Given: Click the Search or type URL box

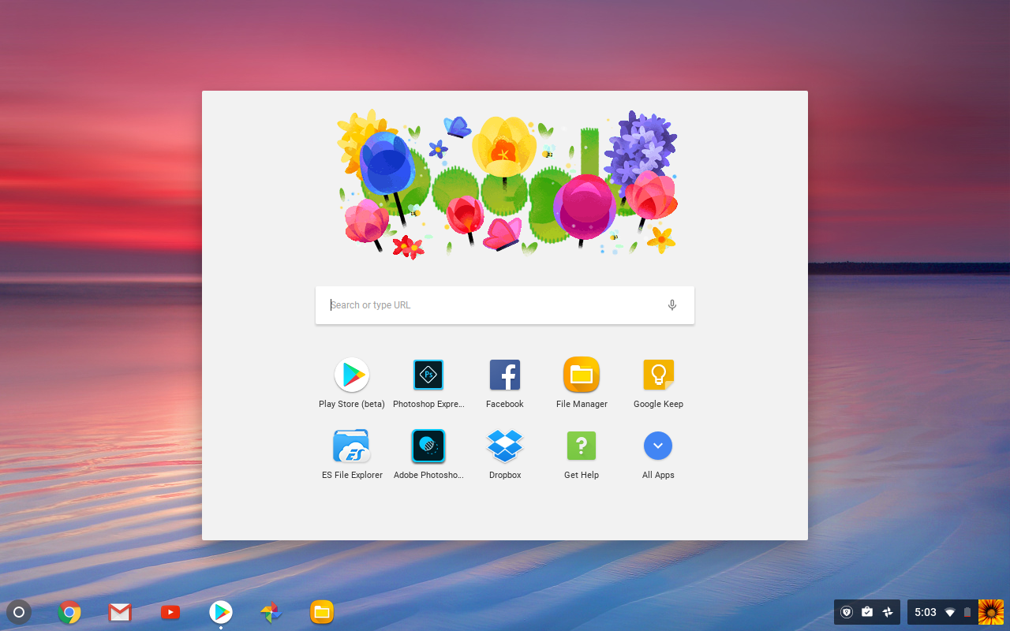Looking at the screenshot, I should pyautogui.click(x=505, y=305).
